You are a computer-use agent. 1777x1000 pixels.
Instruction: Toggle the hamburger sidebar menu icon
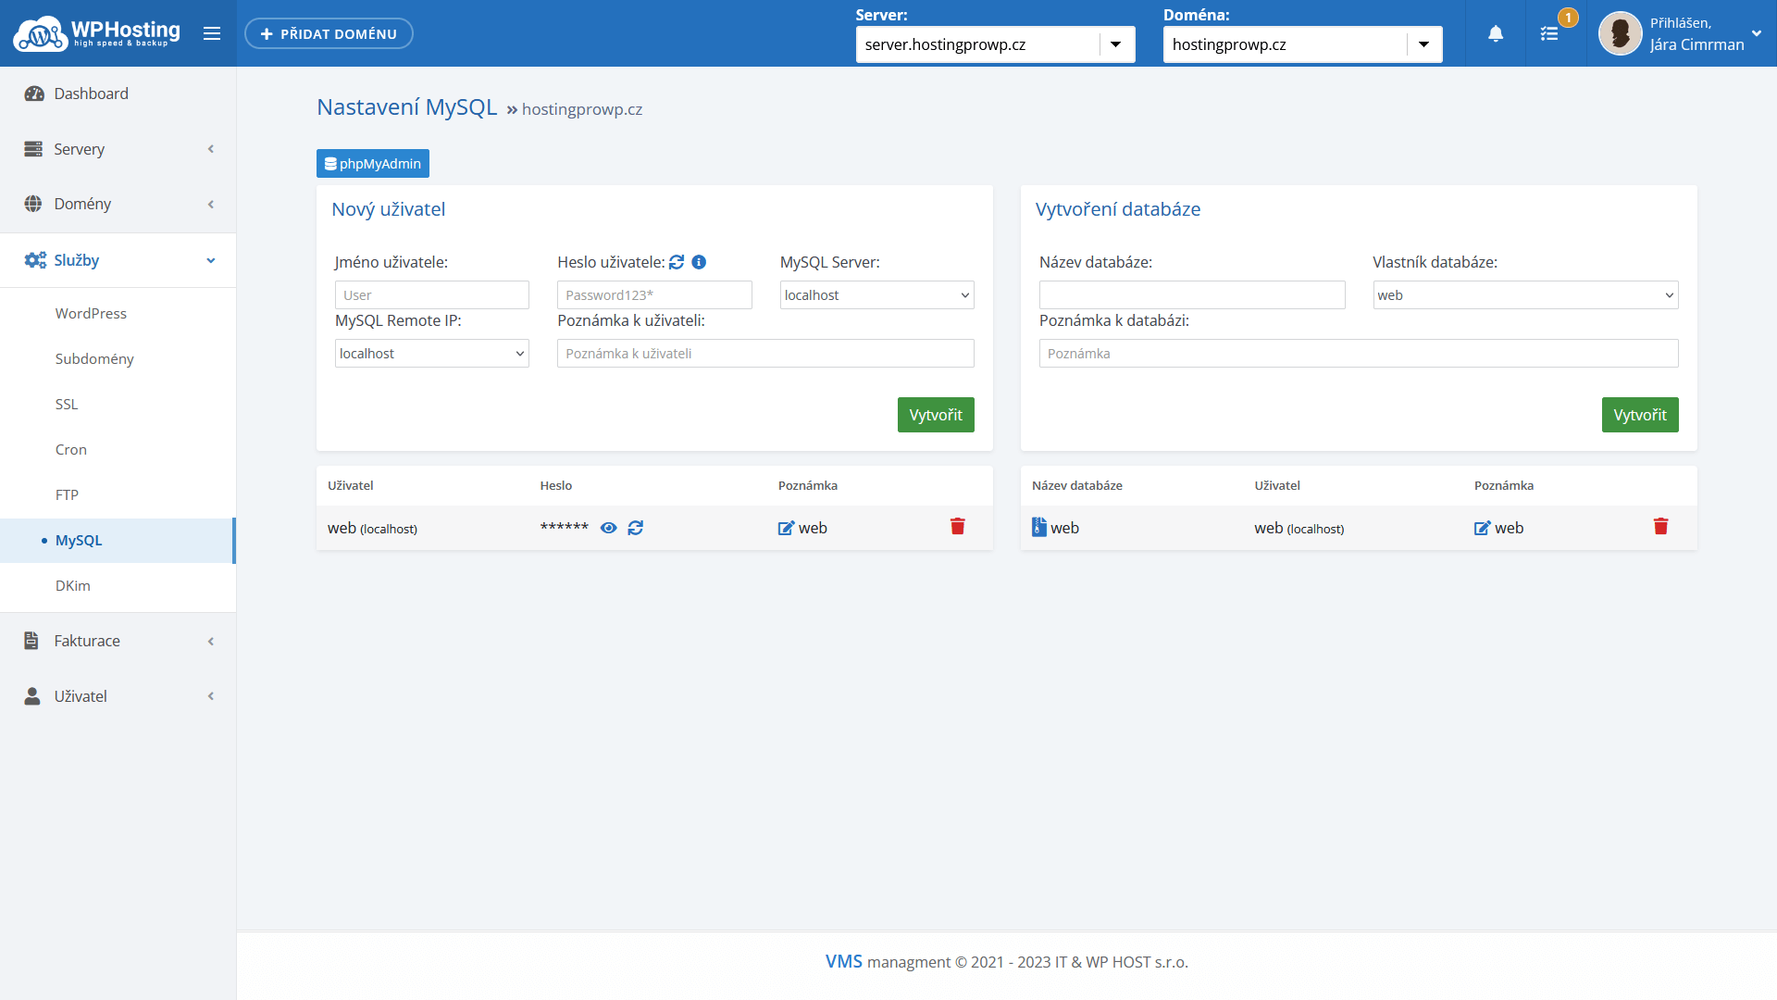click(x=212, y=34)
